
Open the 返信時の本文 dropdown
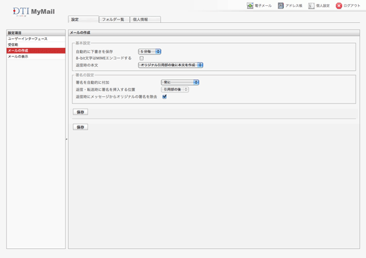[x=171, y=65]
